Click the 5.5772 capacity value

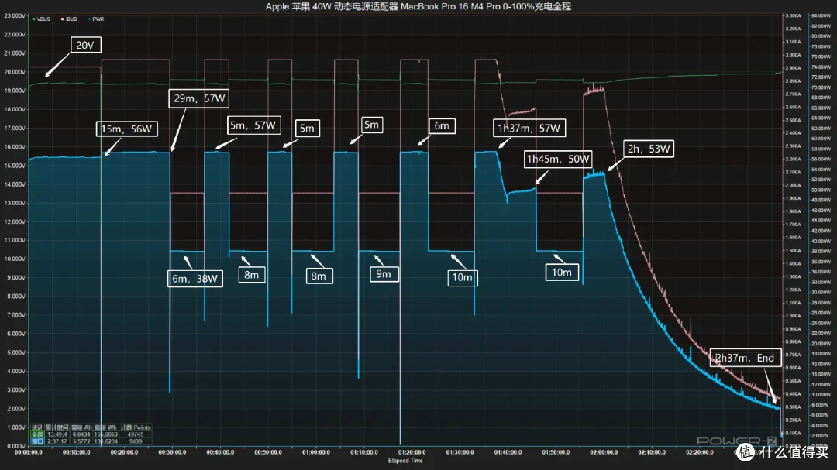(81, 441)
